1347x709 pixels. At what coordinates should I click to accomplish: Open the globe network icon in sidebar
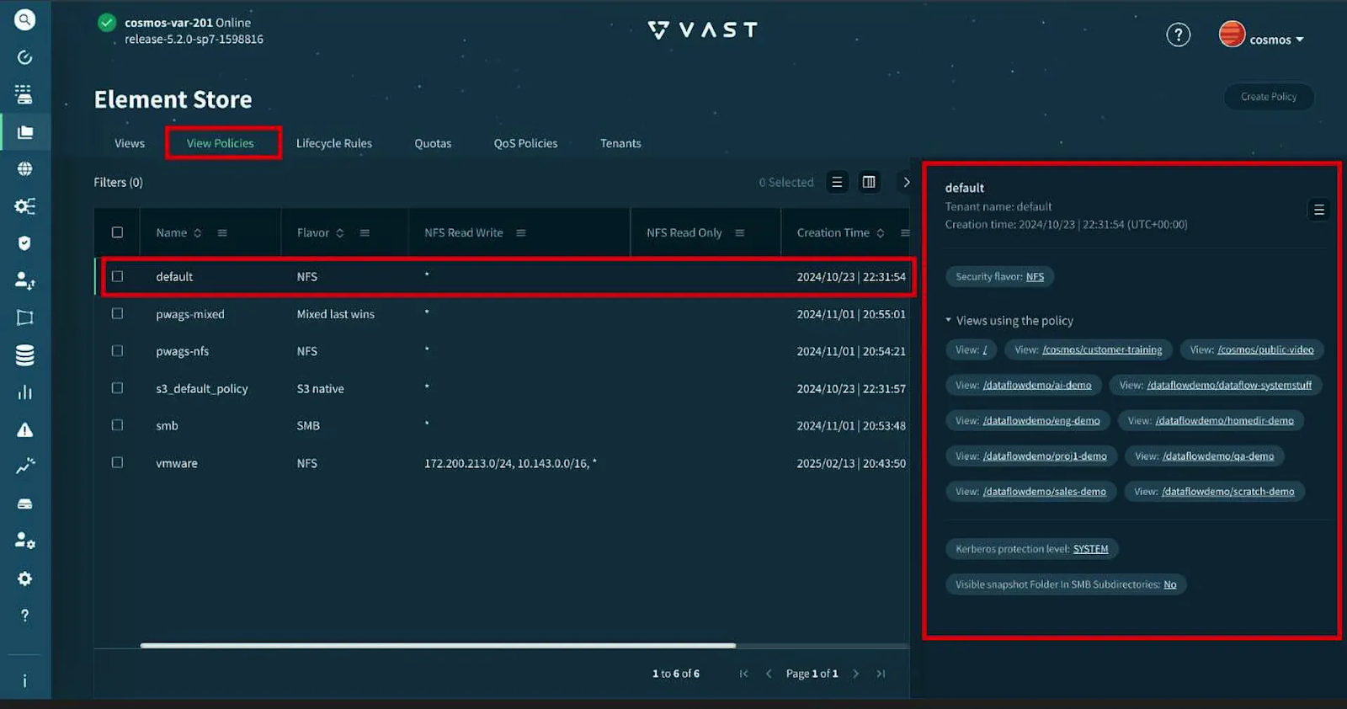tap(24, 169)
